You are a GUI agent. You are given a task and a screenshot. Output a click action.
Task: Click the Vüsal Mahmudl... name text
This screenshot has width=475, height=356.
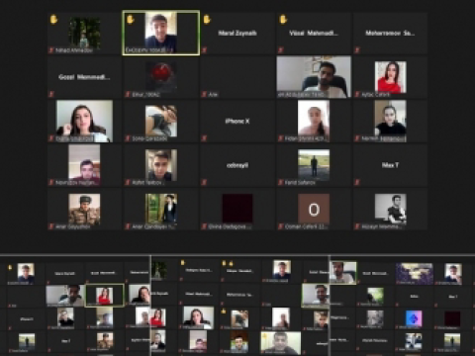(x=314, y=33)
